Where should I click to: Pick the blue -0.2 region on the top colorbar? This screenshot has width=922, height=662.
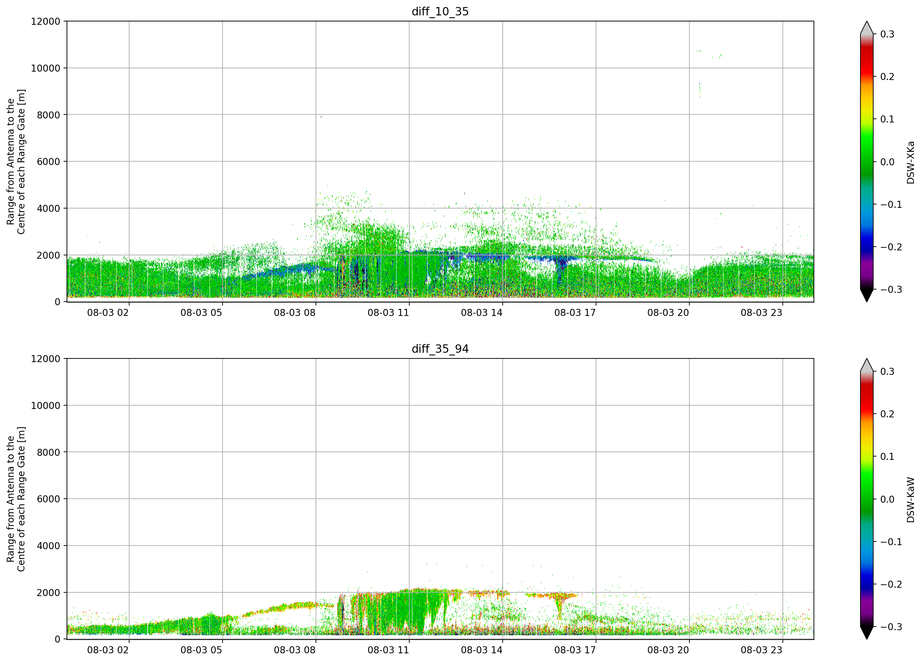867,247
